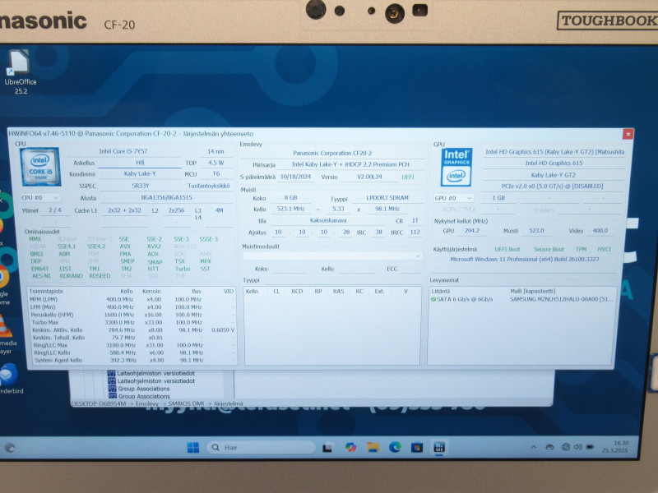The image size is (658, 493).
Task: Launch Copilot from the taskbar
Action: pyautogui.click(x=350, y=447)
